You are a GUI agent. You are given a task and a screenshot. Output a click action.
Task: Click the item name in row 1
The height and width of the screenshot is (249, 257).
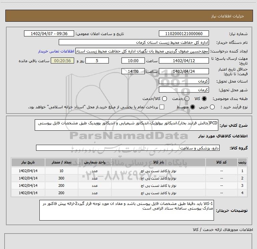click(x=159, y=171)
